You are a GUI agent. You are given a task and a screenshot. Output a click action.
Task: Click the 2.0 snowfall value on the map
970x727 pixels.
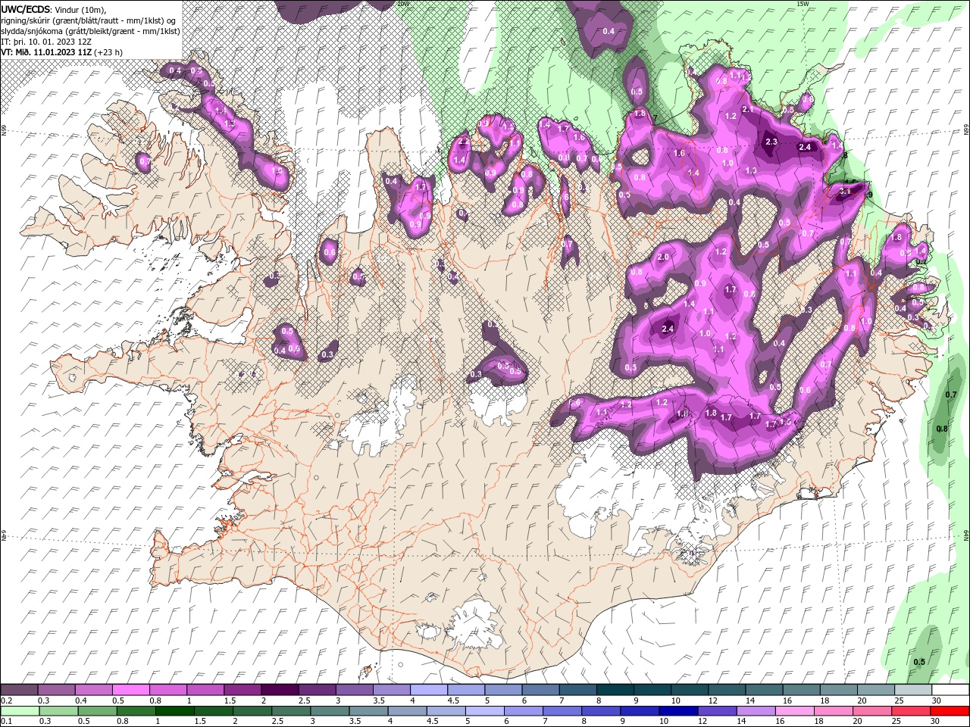663,257
